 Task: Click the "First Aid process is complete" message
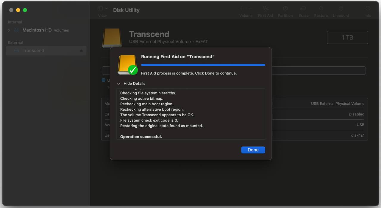click(x=189, y=73)
